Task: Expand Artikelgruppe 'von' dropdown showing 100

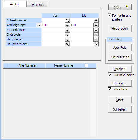Action: click(67, 25)
